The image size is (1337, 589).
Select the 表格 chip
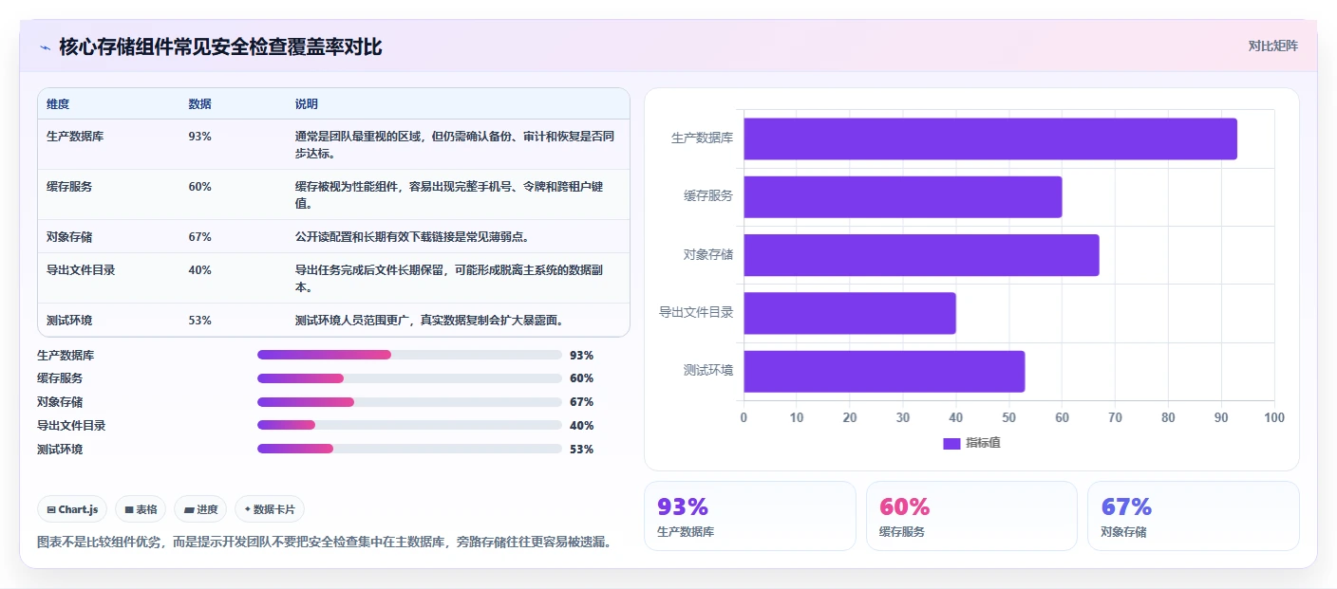coord(141,509)
